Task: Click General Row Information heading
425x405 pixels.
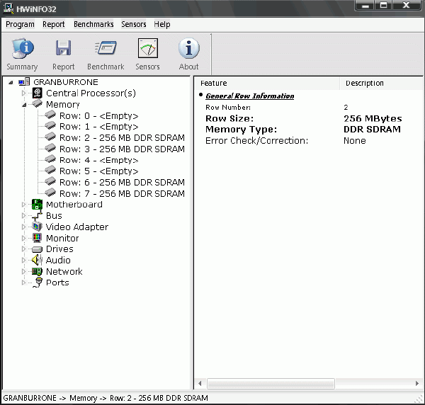Action: [x=249, y=96]
